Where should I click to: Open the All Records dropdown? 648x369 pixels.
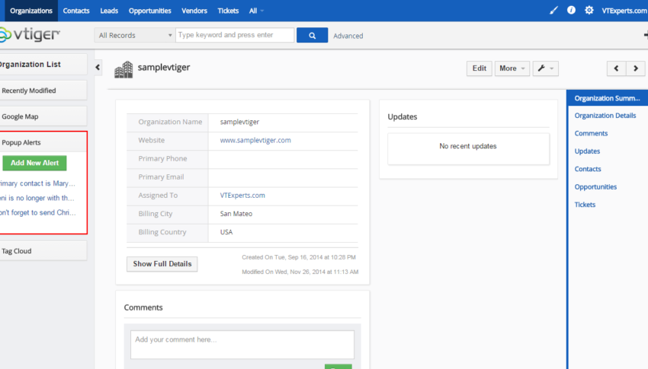coord(134,36)
